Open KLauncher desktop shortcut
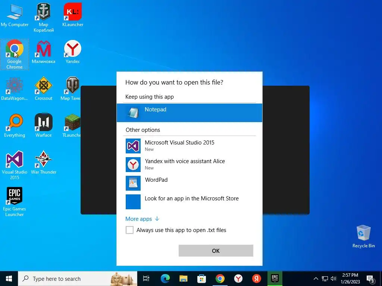The height and width of the screenshot is (286, 382). click(x=73, y=15)
